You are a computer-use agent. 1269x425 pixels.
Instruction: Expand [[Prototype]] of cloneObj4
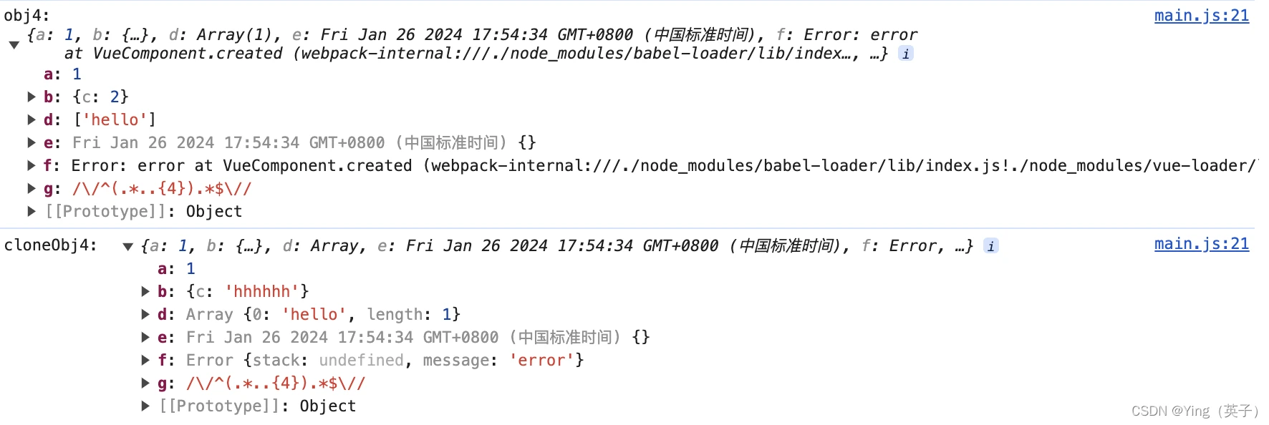(145, 406)
